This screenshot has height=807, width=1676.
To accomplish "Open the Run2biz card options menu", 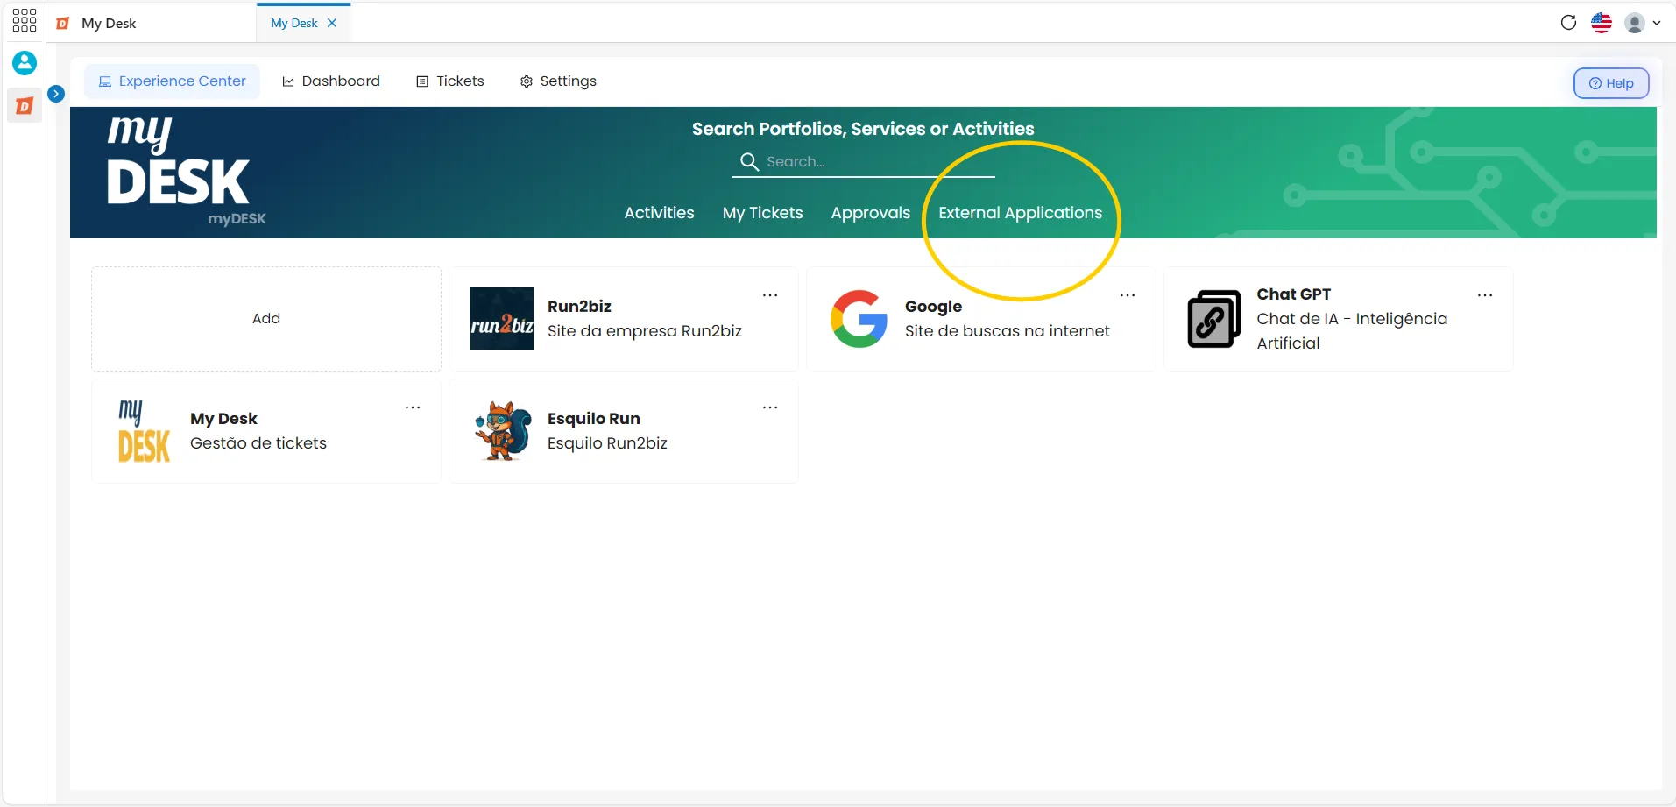I will (770, 295).
